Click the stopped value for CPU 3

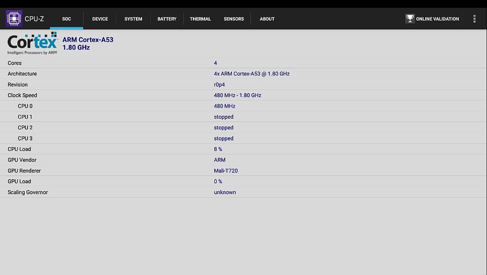(x=224, y=139)
